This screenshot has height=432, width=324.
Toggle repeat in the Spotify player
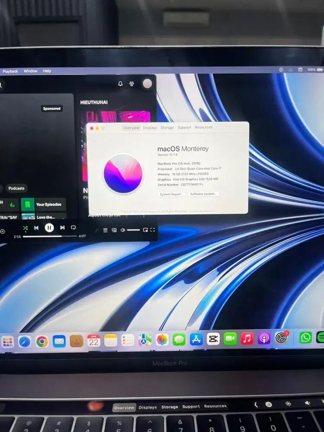(x=73, y=228)
